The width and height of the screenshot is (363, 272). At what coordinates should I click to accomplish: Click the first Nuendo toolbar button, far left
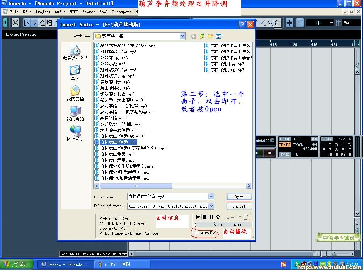click(x=5, y=22)
